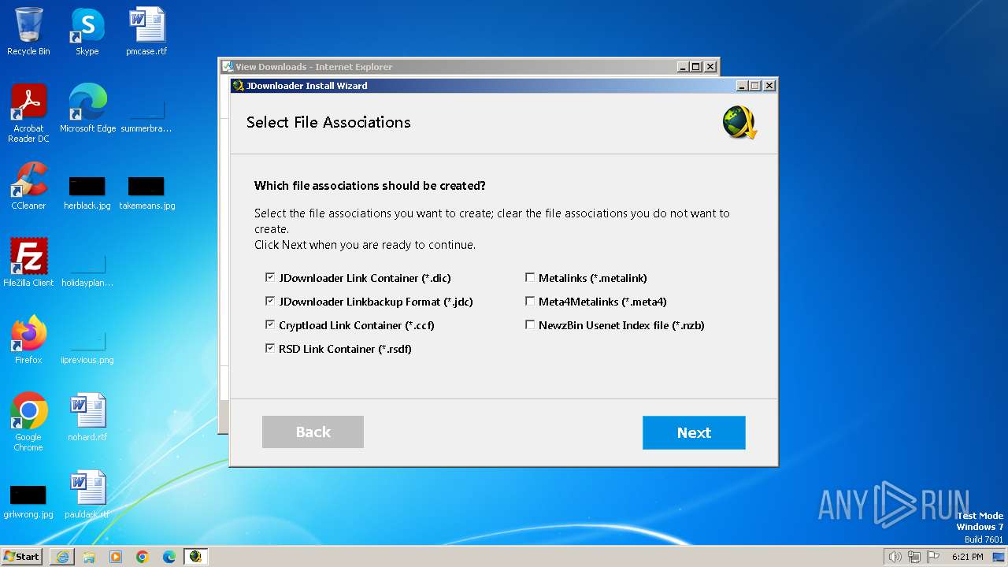Click the clock showing 6:21 PM
1008x567 pixels.
point(967,557)
